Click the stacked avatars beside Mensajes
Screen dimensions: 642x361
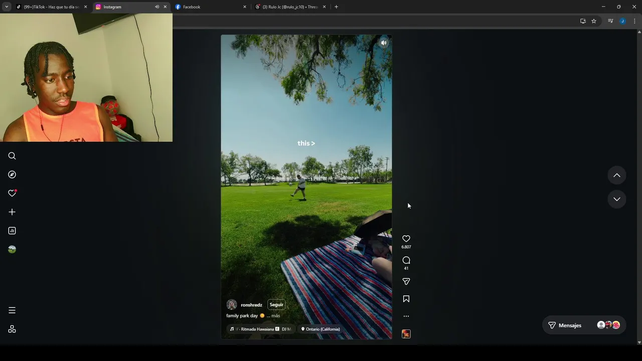click(x=608, y=325)
